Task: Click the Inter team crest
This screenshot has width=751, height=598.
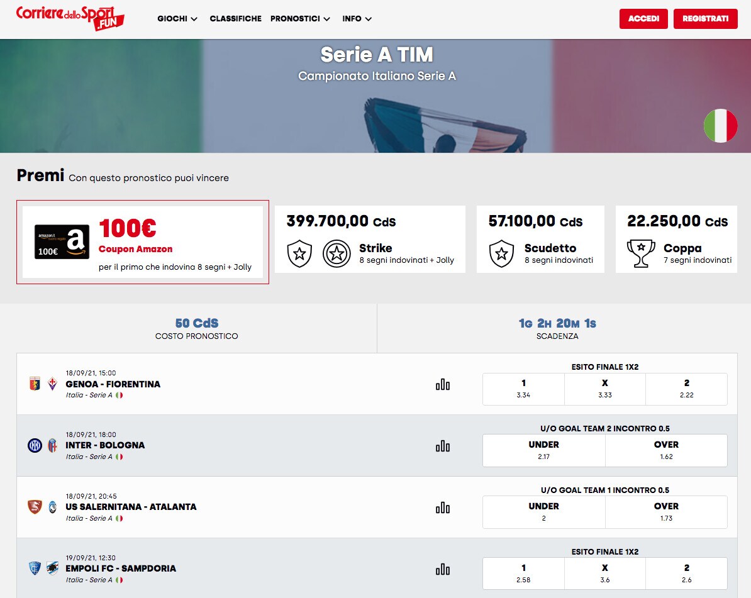Action: coord(35,445)
